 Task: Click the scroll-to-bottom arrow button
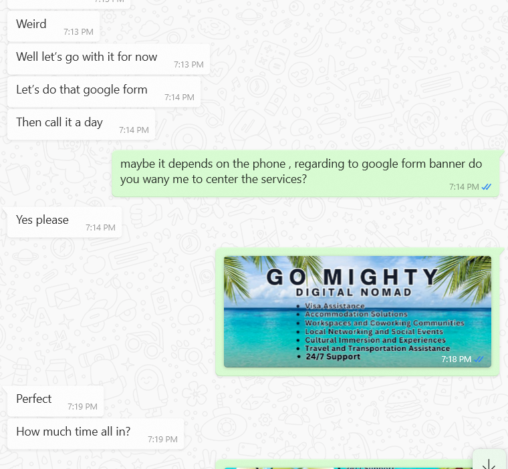(489, 460)
